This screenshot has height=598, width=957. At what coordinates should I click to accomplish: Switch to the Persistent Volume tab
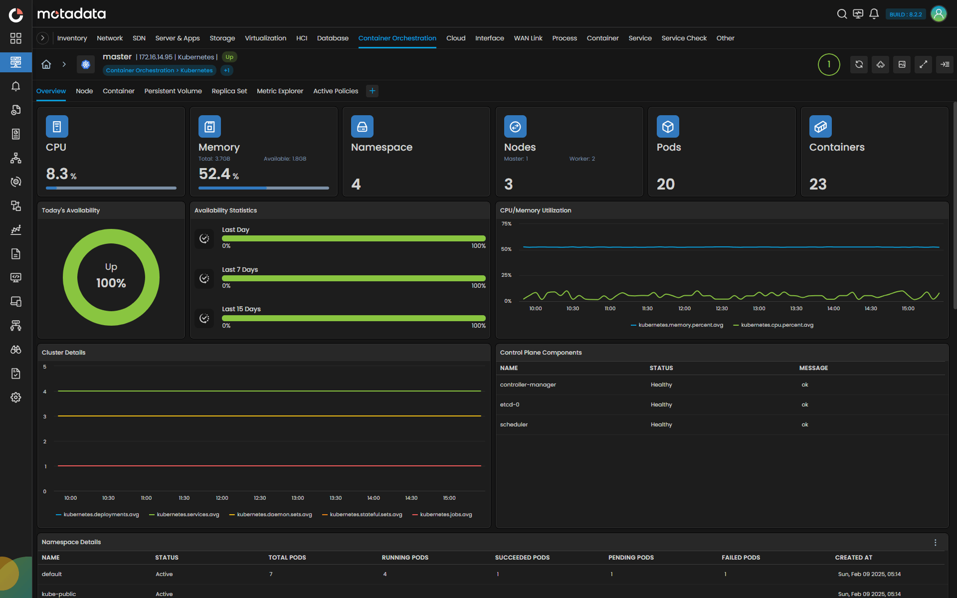coord(173,91)
